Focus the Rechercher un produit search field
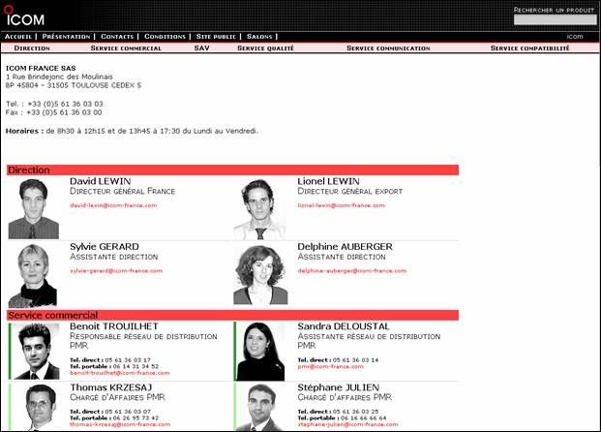601x432 pixels. 555,20
